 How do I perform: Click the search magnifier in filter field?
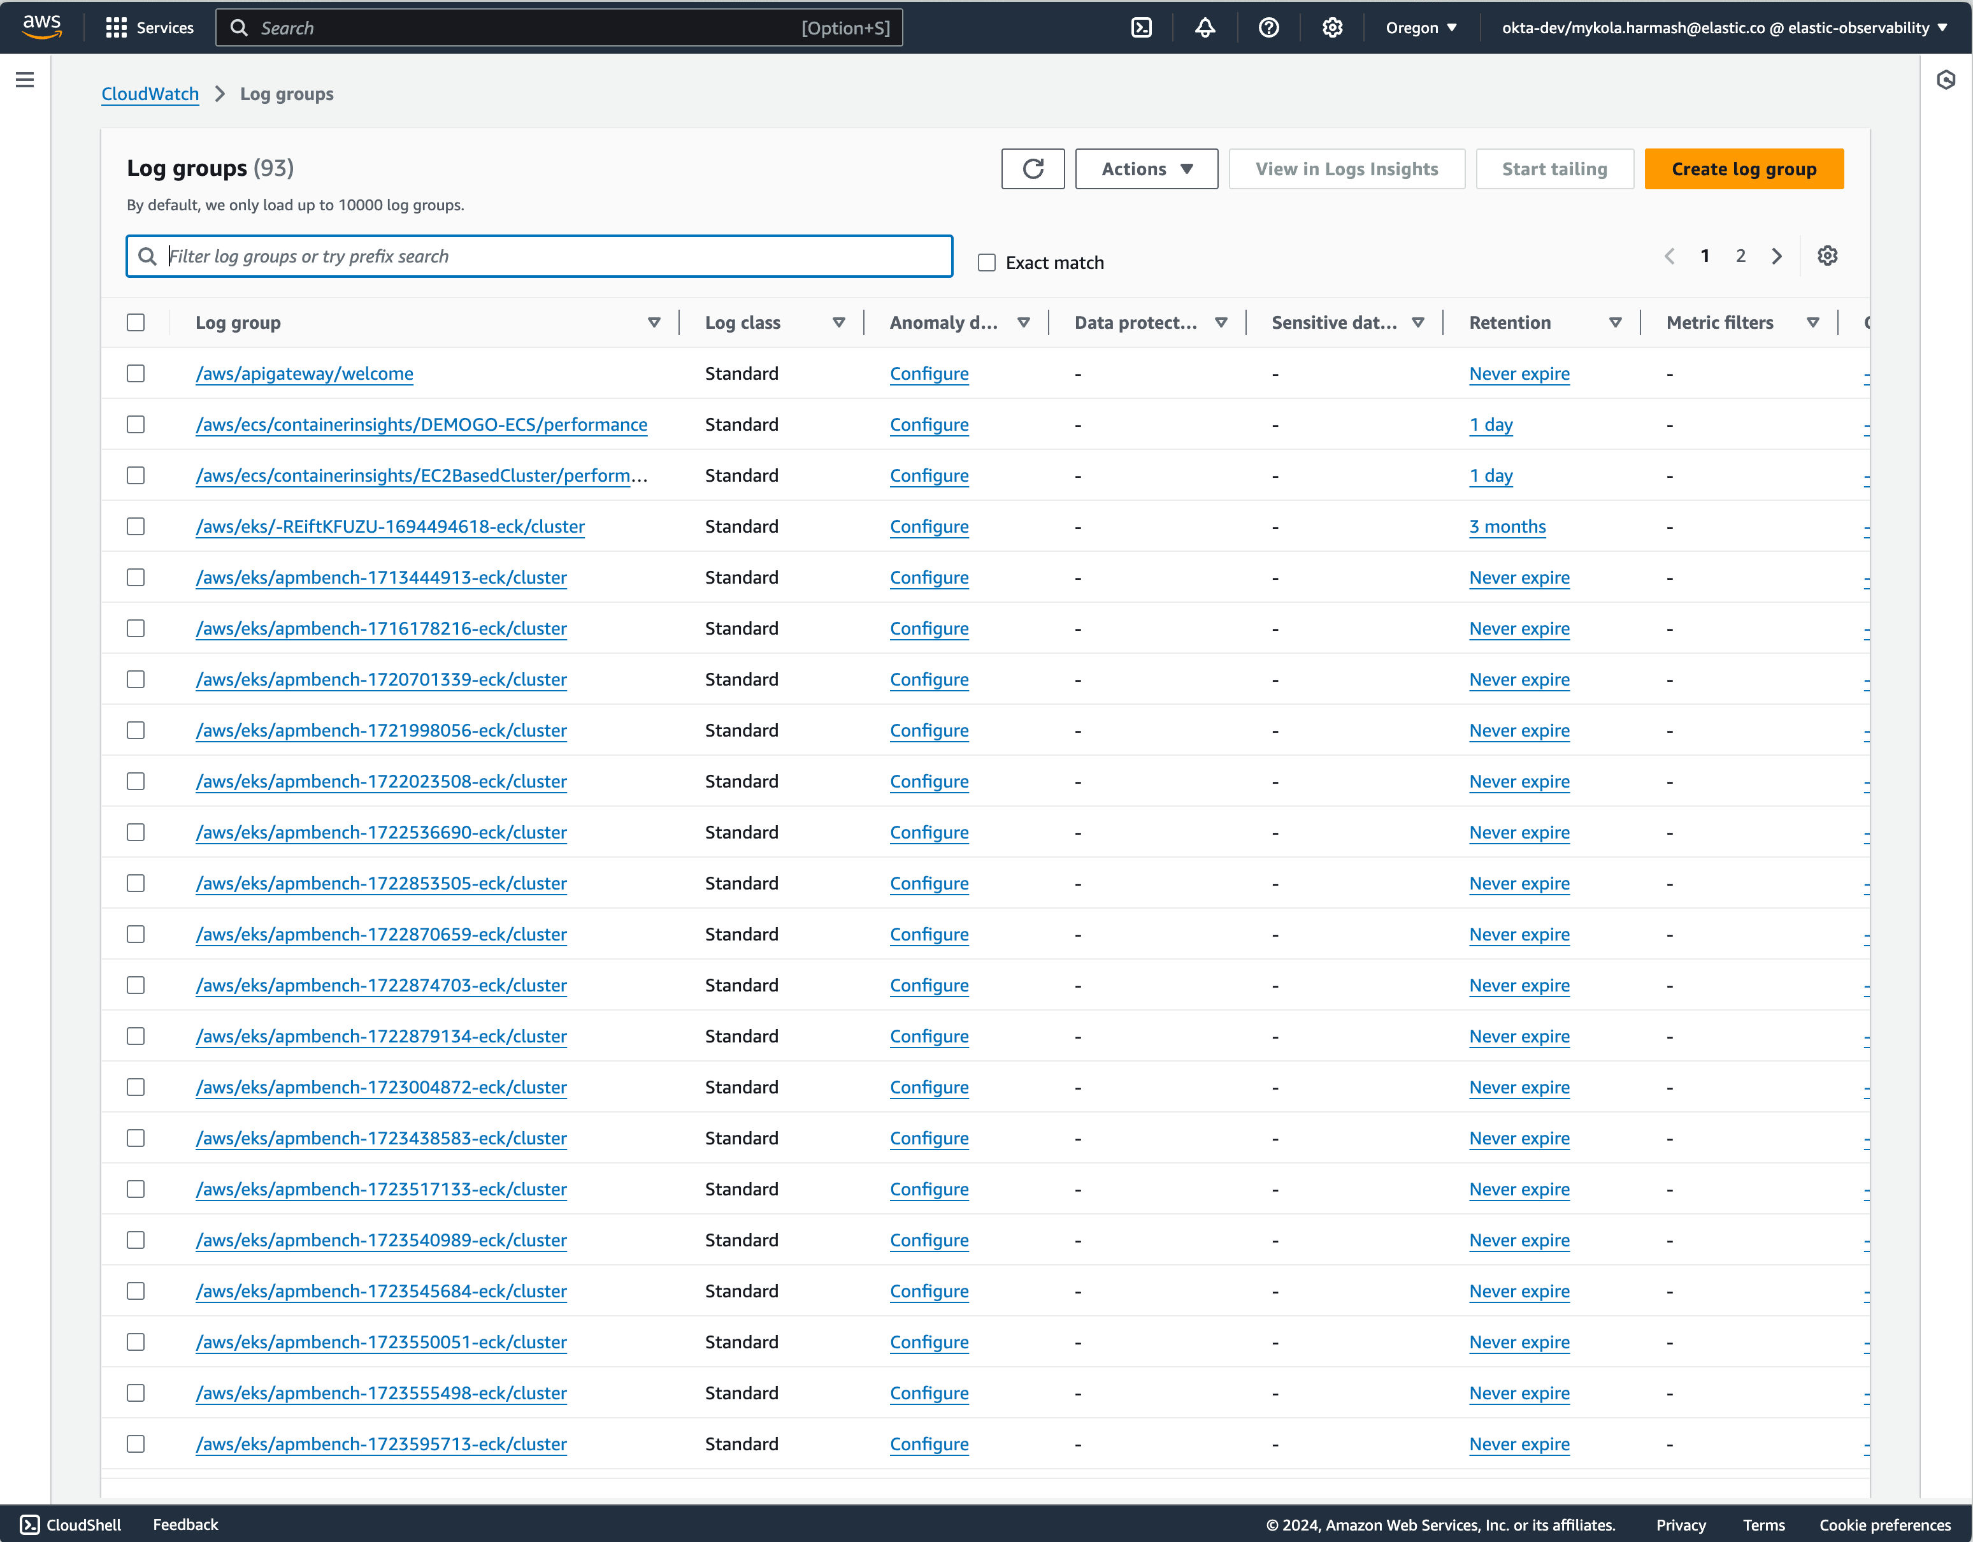147,256
